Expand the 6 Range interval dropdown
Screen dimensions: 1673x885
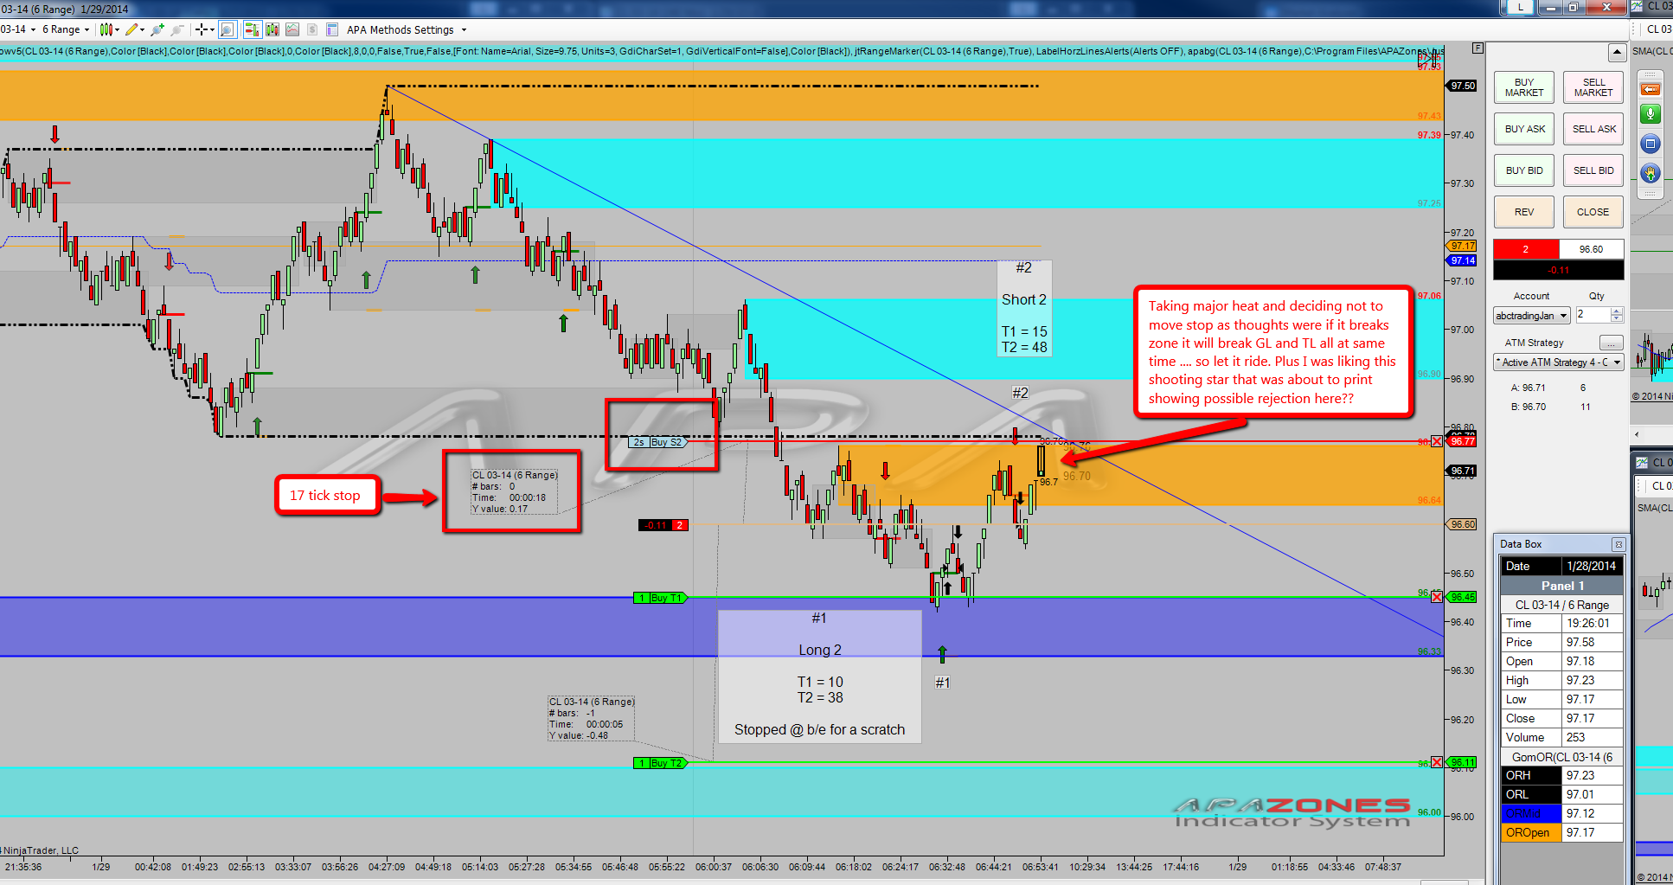tap(66, 29)
